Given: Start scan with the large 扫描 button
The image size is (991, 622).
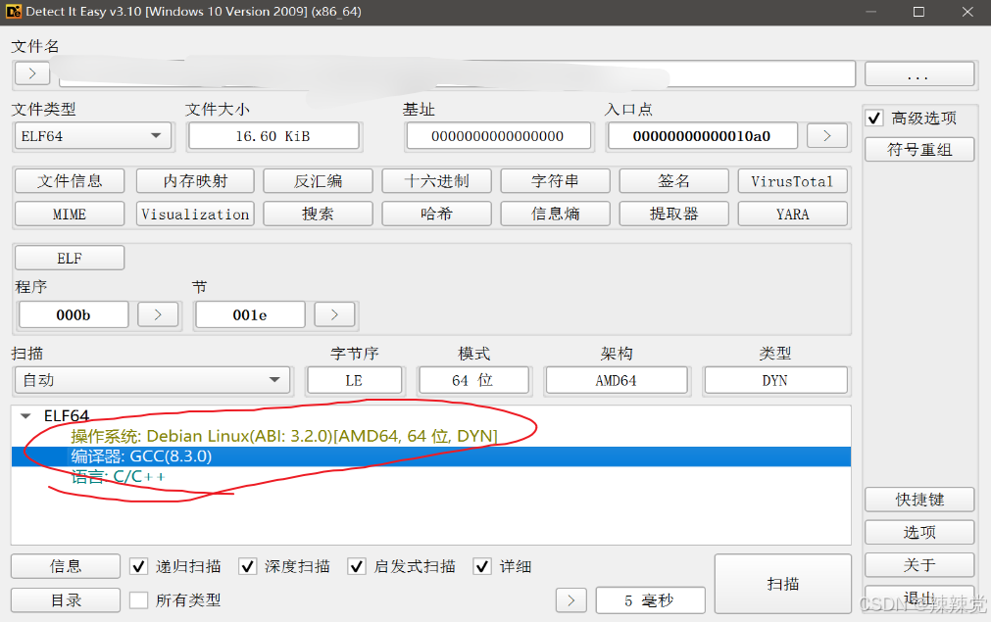Looking at the screenshot, I should (783, 584).
